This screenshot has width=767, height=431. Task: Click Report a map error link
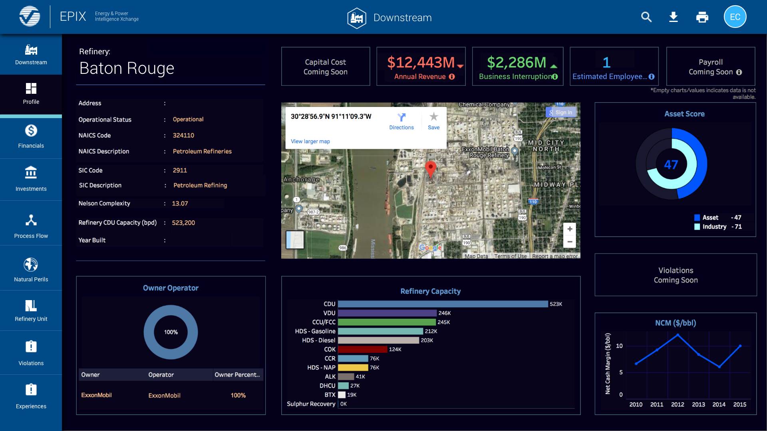pyautogui.click(x=555, y=256)
